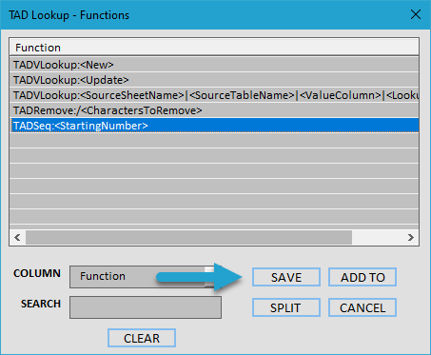Image resolution: width=431 pixels, height=355 pixels.
Task: Select the TADVLookup:<Update> row
Action: coord(214,80)
